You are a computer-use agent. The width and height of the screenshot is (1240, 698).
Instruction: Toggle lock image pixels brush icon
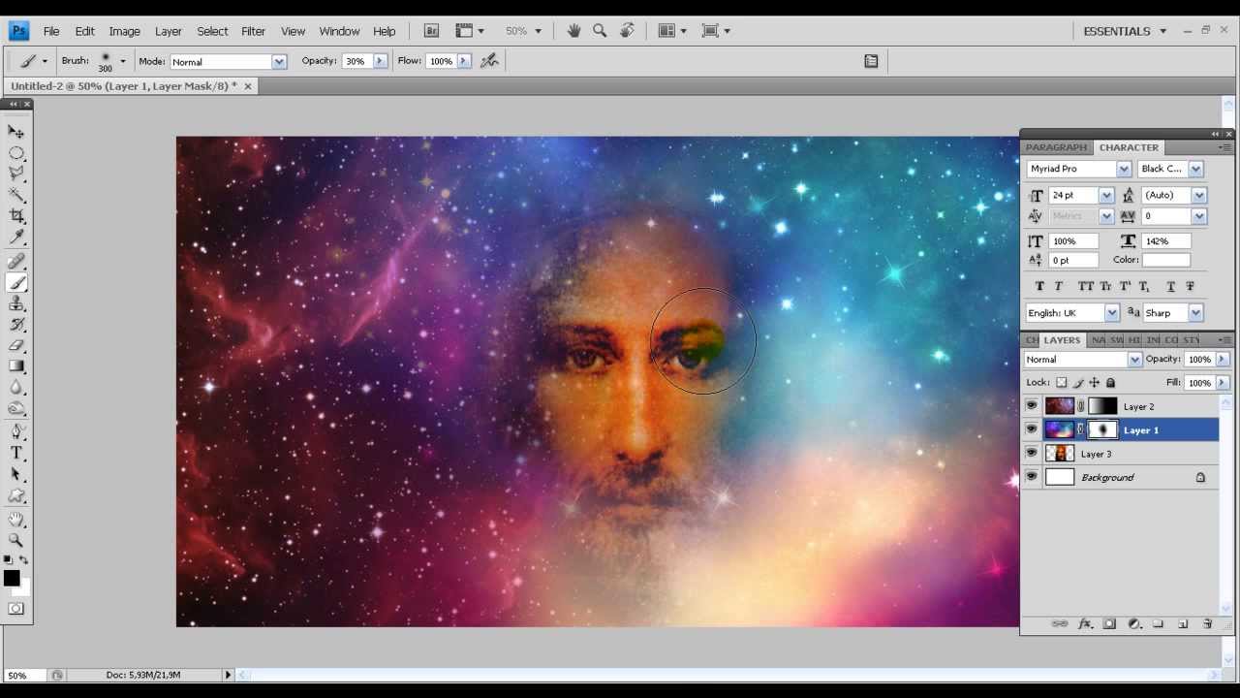point(1078,383)
